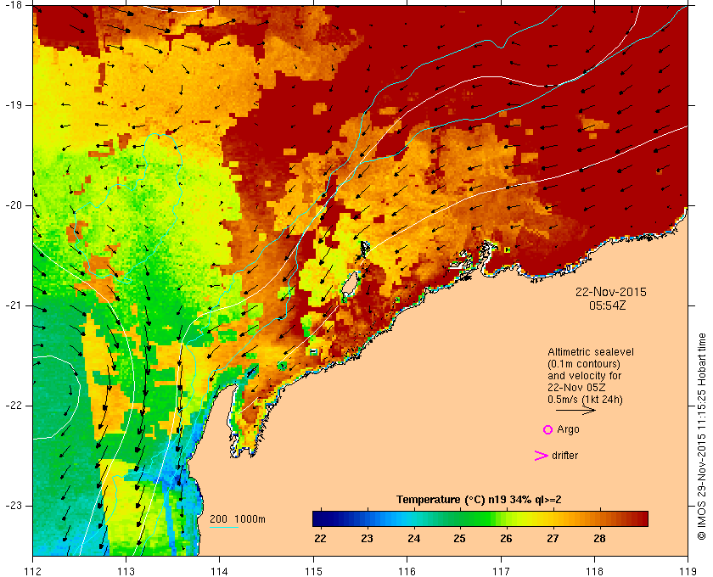Click the longitude axis label 118
The image size is (713, 577).
tap(594, 571)
